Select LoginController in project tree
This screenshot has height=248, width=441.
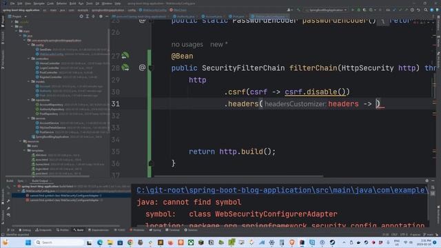pyautogui.click(x=49, y=68)
